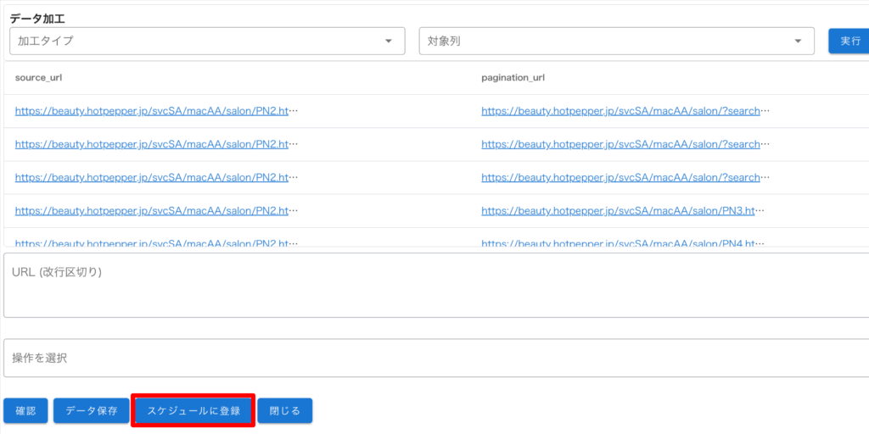Click the source_url column header

click(39, 78)
